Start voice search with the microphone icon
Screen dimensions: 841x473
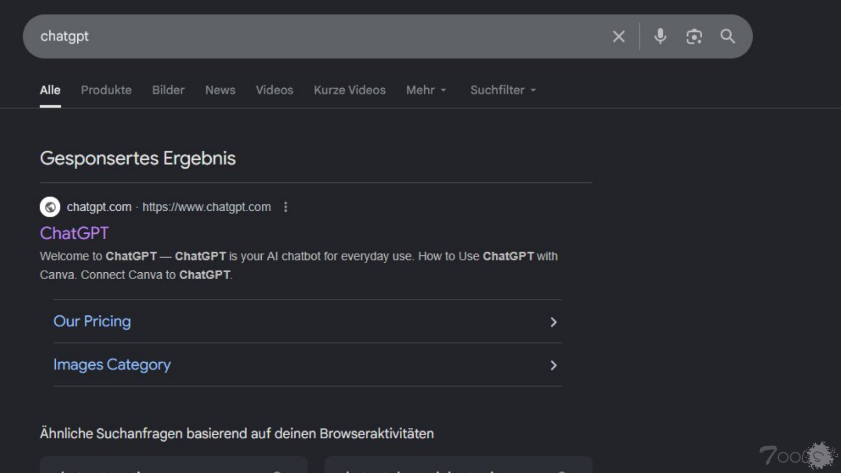pos(660,36)
